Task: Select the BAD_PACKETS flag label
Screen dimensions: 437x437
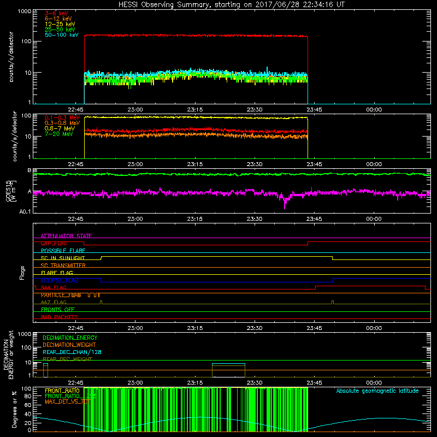Action: [x=60, y=317]
